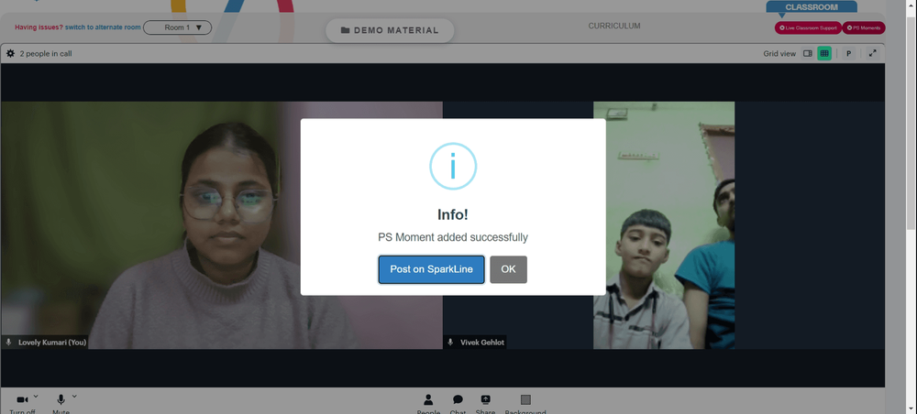Switch to sidebar speaker view layout
Image resolution: width=917 pixels, height=414 pixels.
tap(808, 53)
